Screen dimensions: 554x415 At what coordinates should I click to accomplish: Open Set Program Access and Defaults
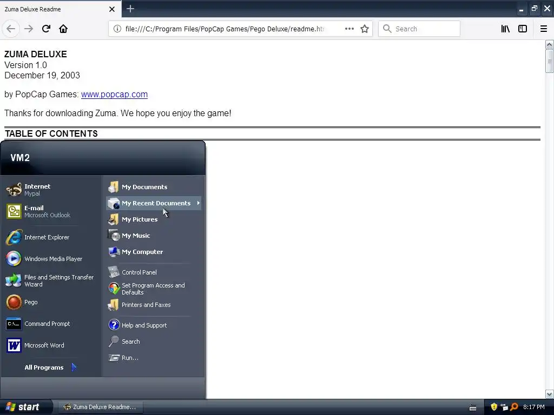pyautogui.click(x=154, y=289)
